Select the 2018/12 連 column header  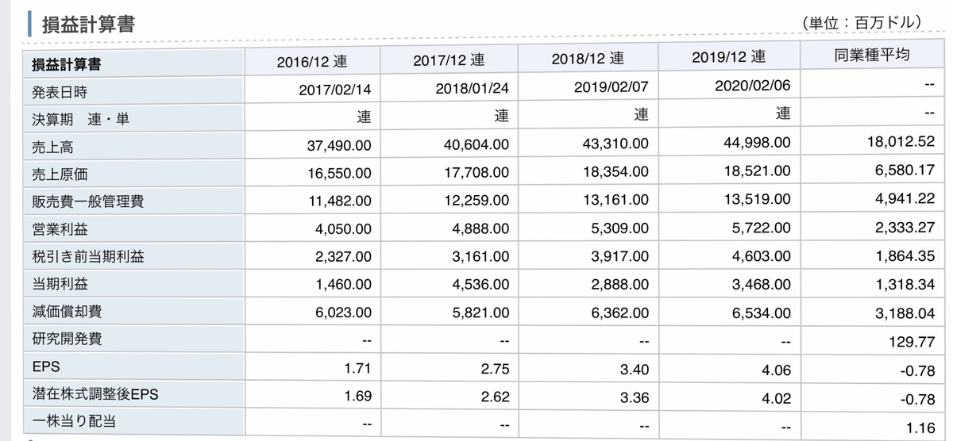(x=587, y=58)
